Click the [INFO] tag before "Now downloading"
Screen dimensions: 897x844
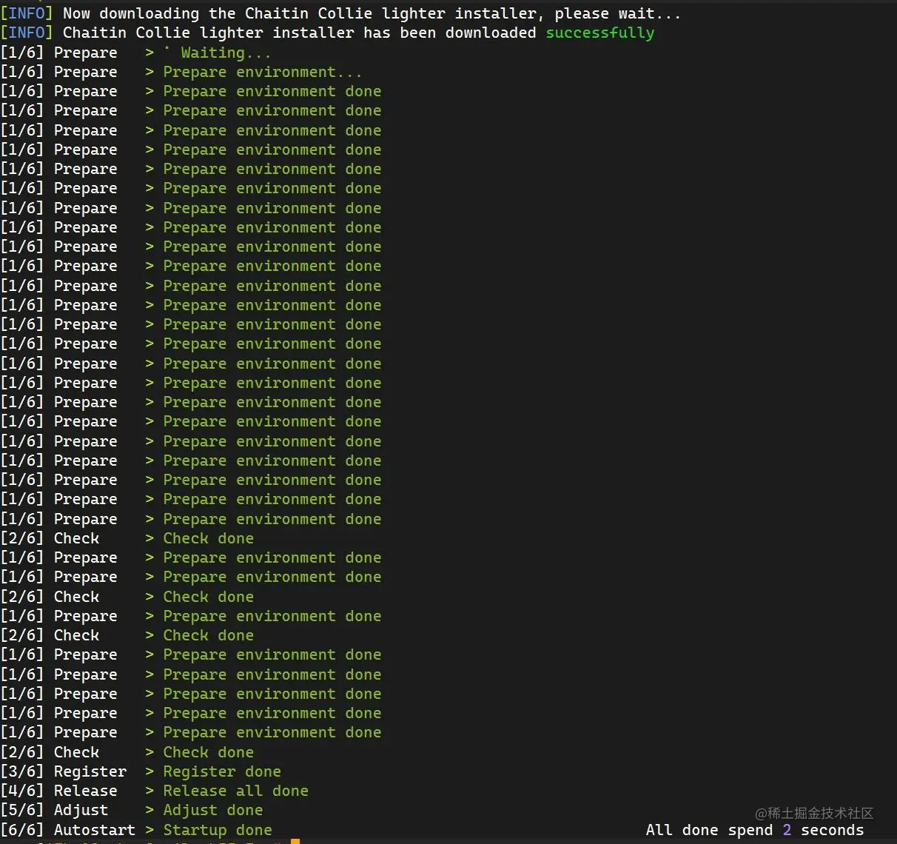[x=27, y=13]
